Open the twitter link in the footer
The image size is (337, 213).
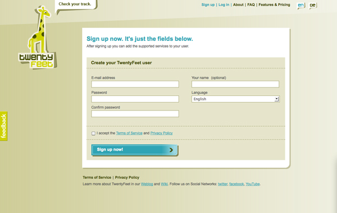[222, 184]
